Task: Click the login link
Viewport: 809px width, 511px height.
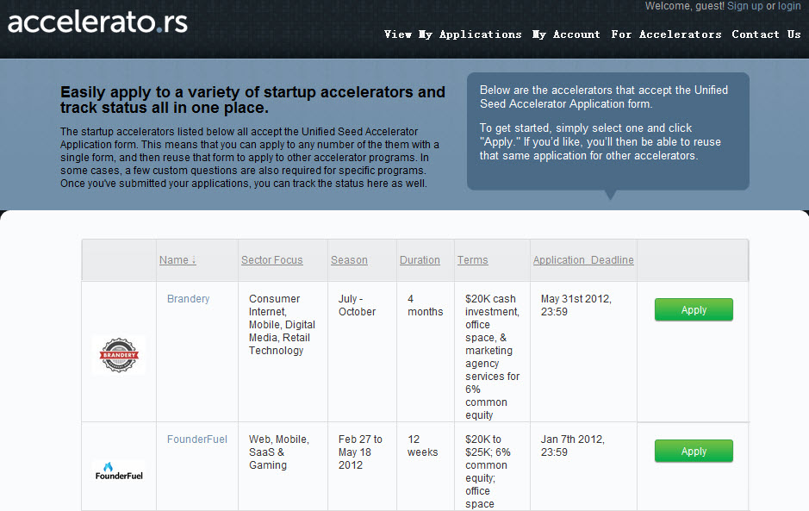Action: [x=789, y=6]
